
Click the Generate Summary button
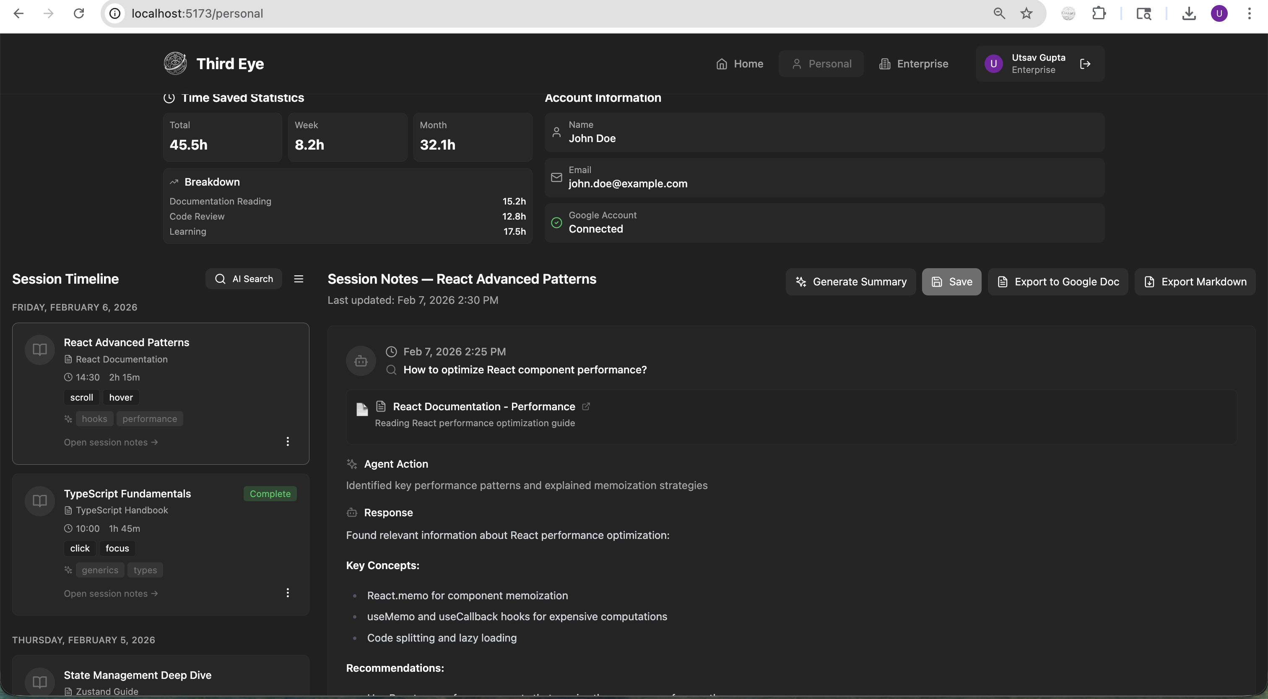coord(851,282)
